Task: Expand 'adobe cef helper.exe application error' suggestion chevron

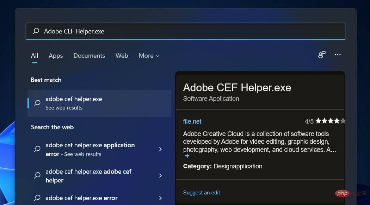Action: 160,149
